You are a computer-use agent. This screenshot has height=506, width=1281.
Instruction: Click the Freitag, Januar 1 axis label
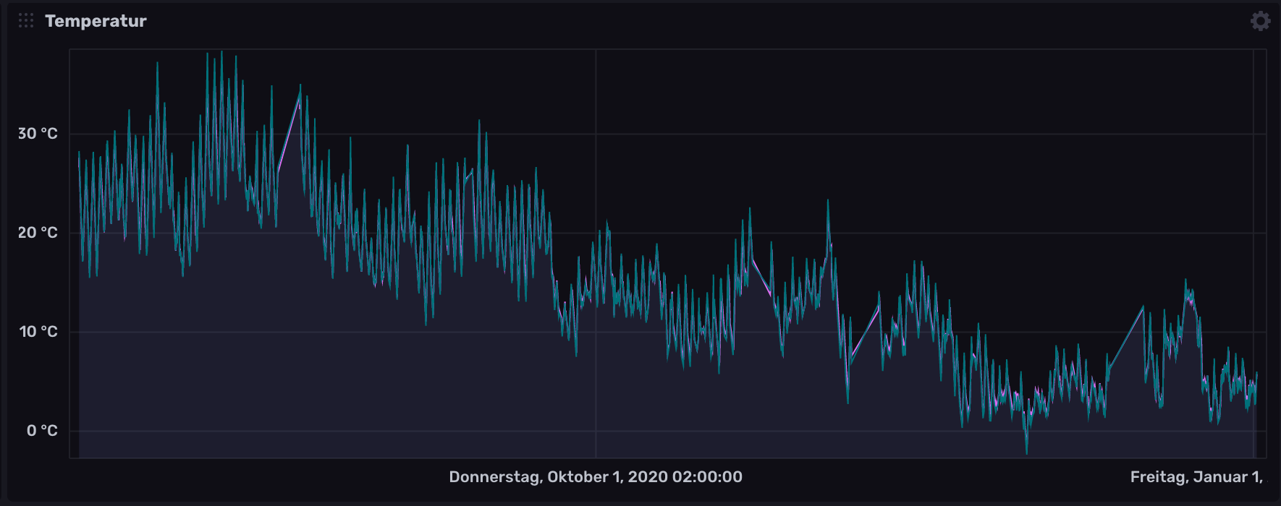pyautogui.click(x=1196, y=477)
